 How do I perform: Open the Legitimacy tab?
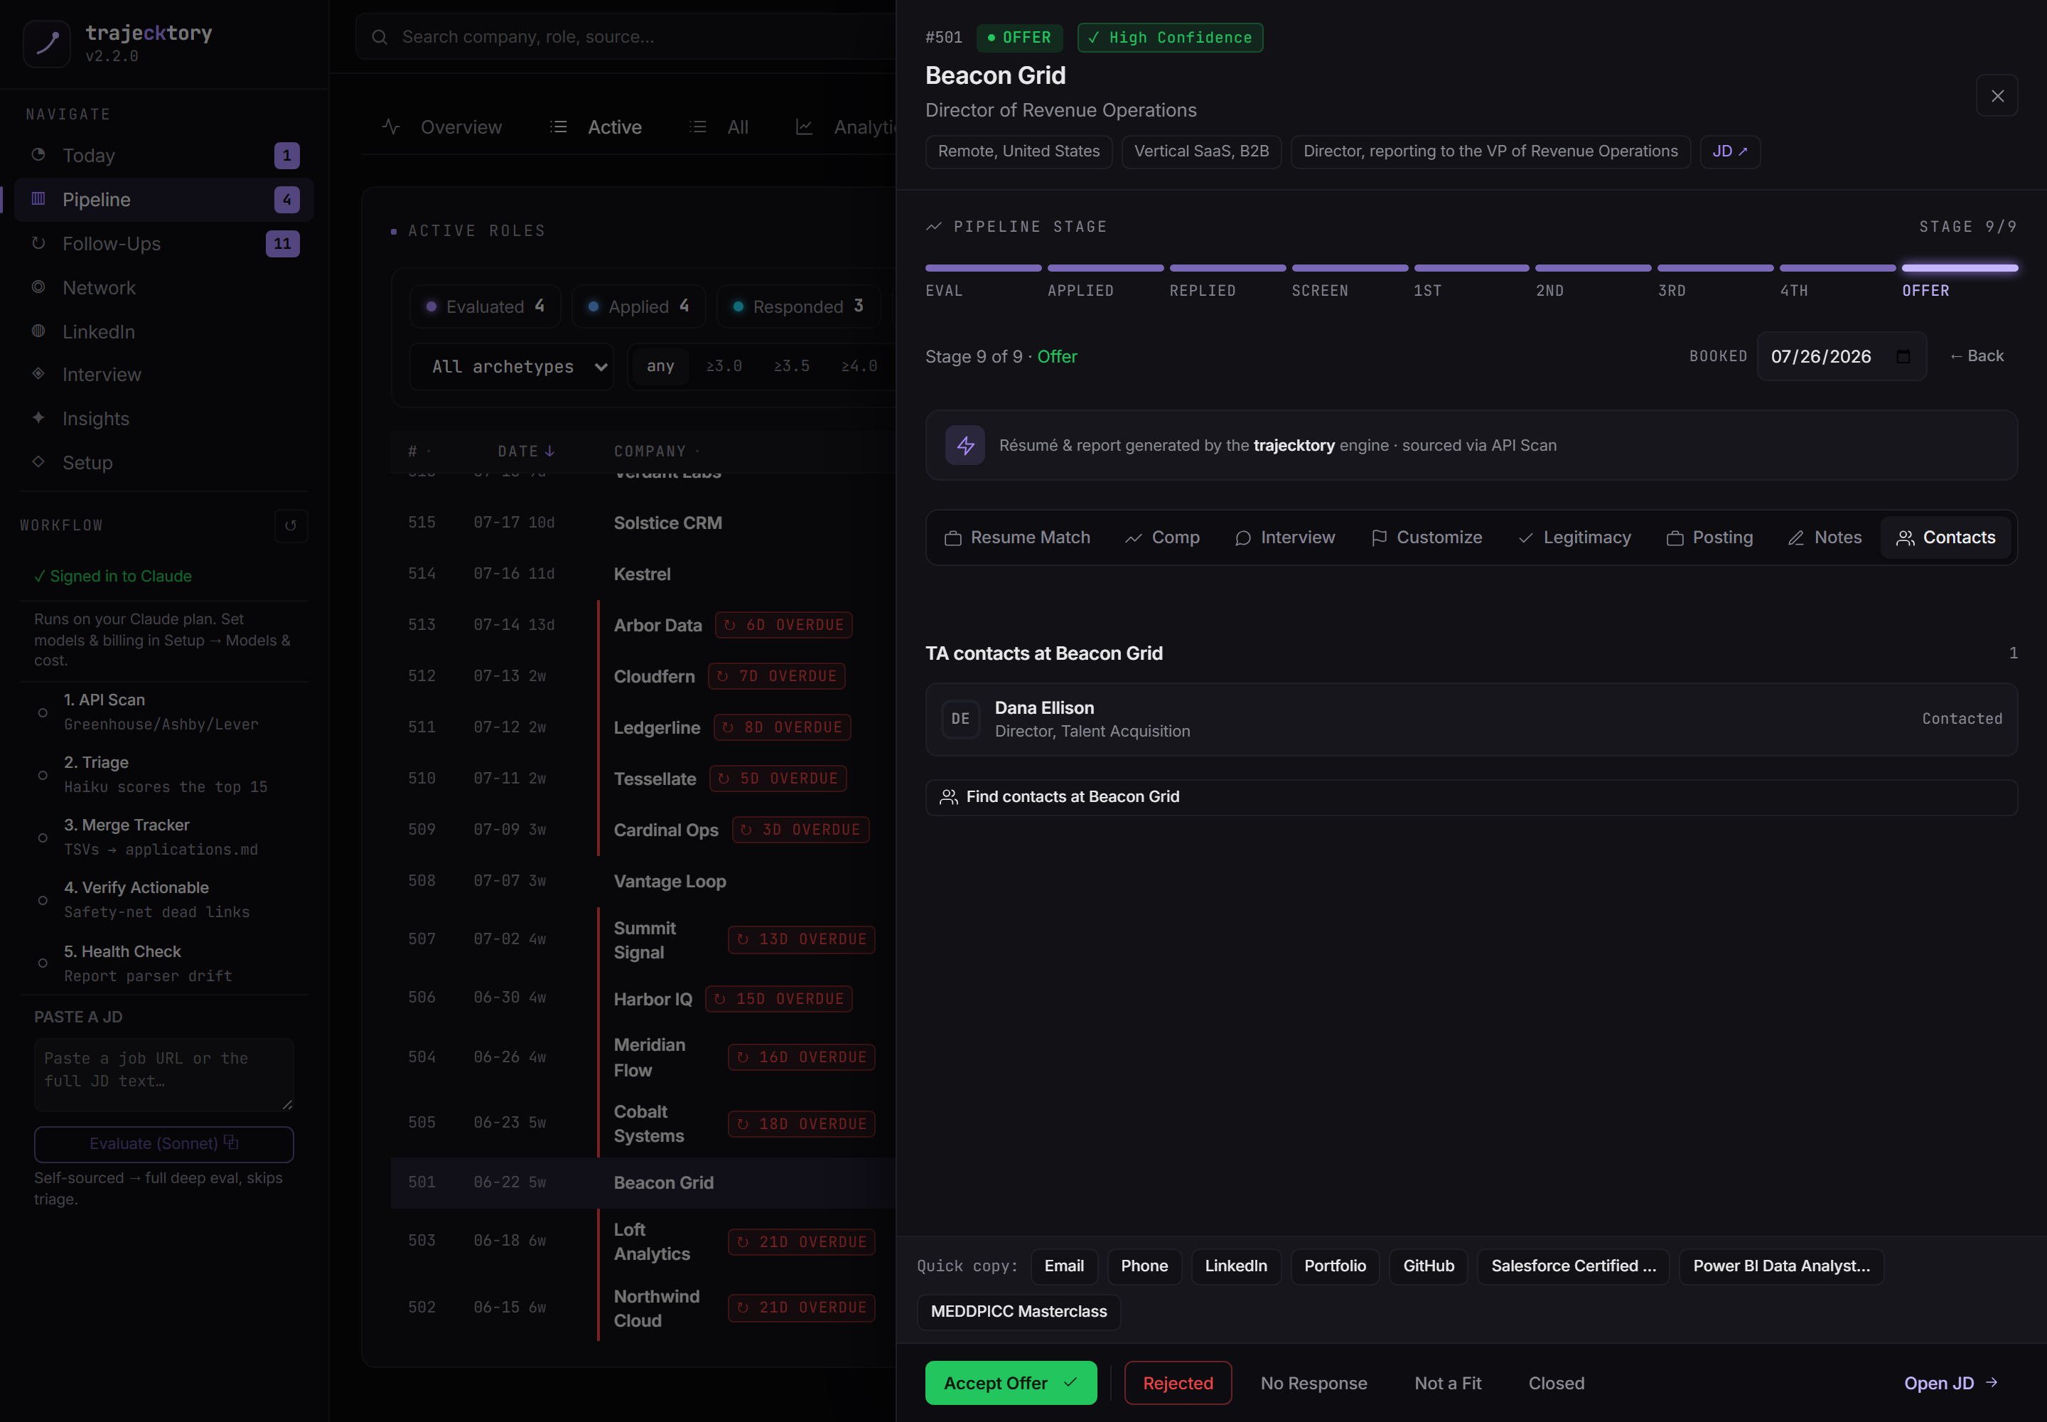[1575, 538]
